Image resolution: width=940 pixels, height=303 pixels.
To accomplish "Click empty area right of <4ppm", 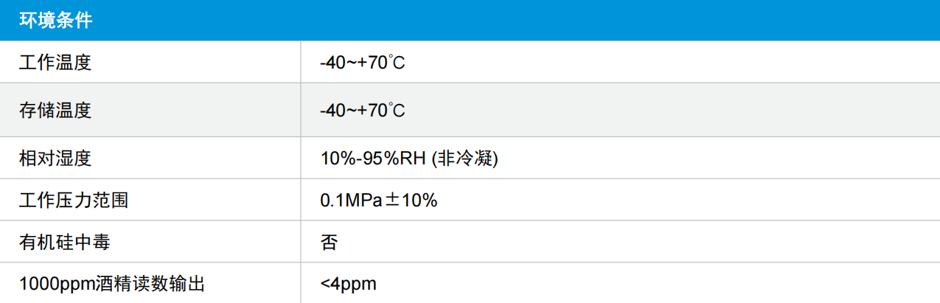I will [656, 283].
